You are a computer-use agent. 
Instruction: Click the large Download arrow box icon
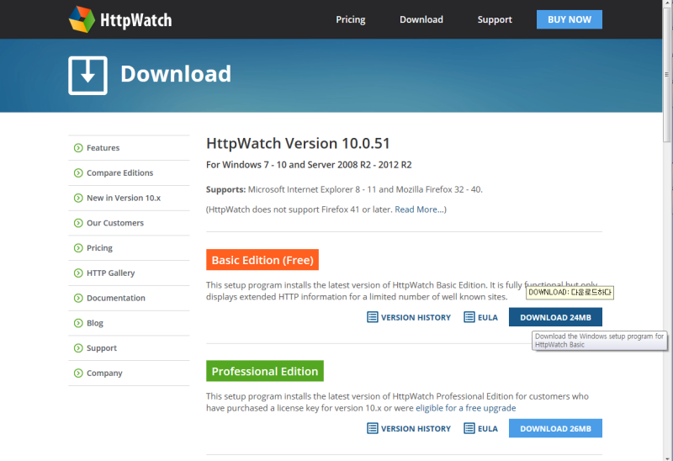pyautogui.click(x=87, y=75)
